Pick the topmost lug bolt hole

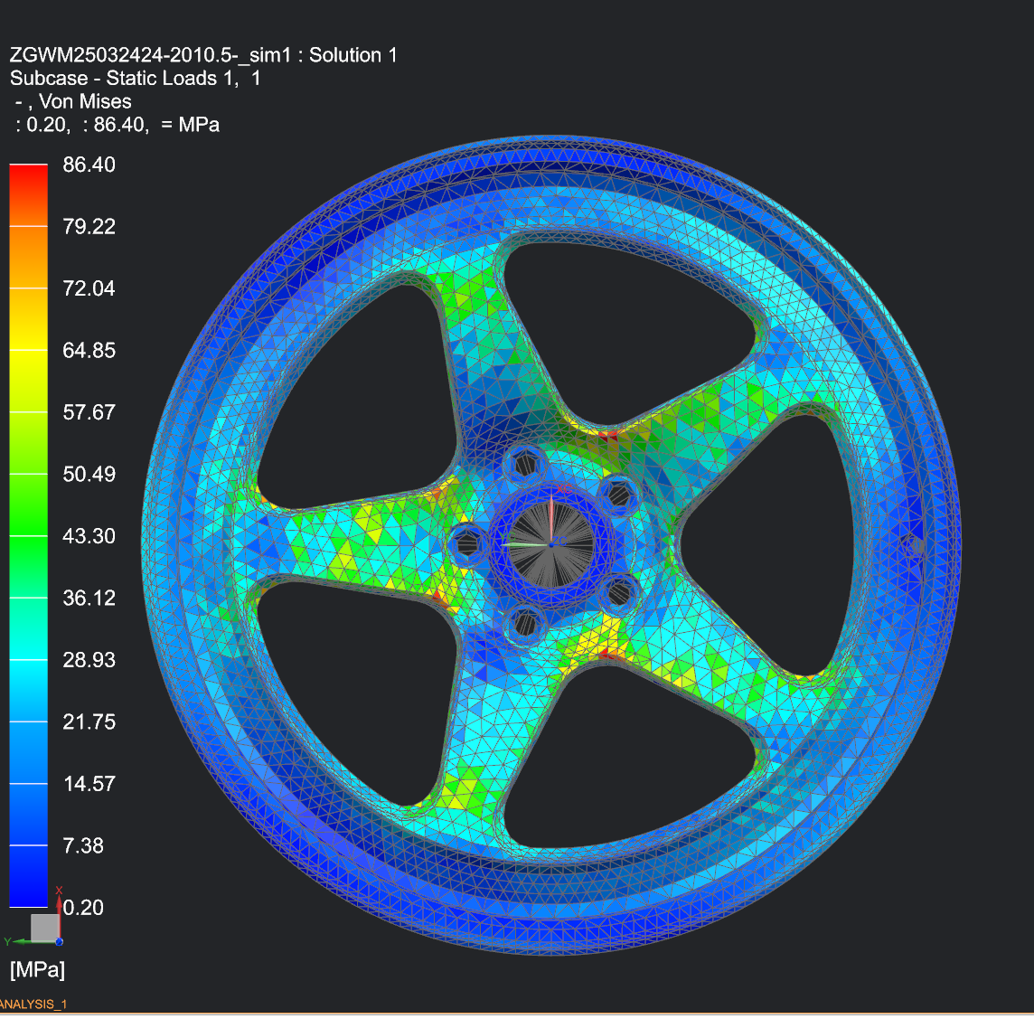[524, 465]
